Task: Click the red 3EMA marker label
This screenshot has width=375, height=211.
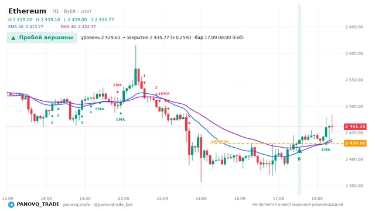Action: tap(164, 94)
